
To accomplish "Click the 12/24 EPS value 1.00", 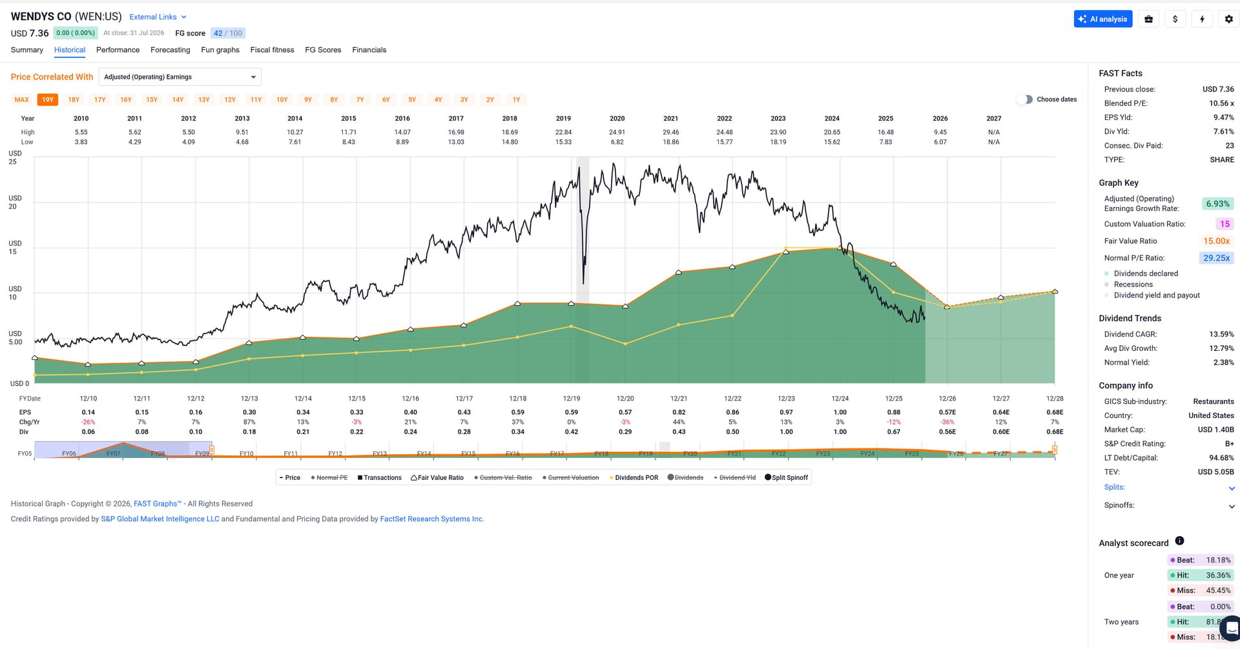I will [840, 412].
